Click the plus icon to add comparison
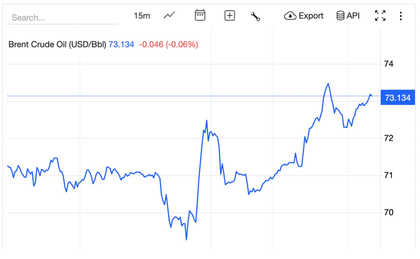420x259 pixels. coord(230,16)
